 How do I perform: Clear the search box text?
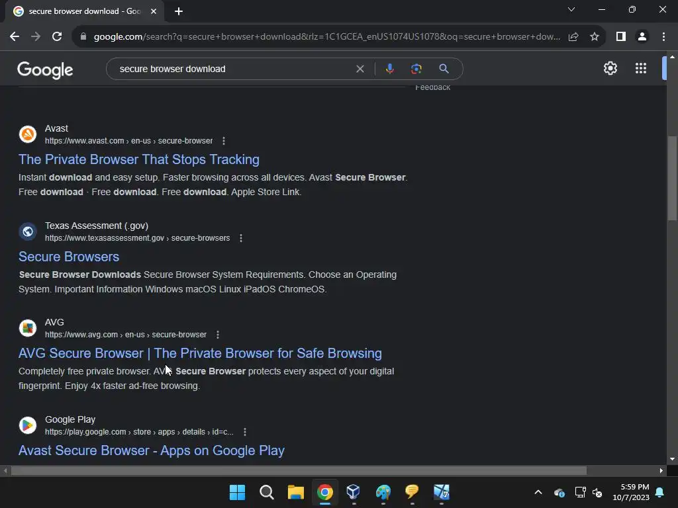click(360, 69)
